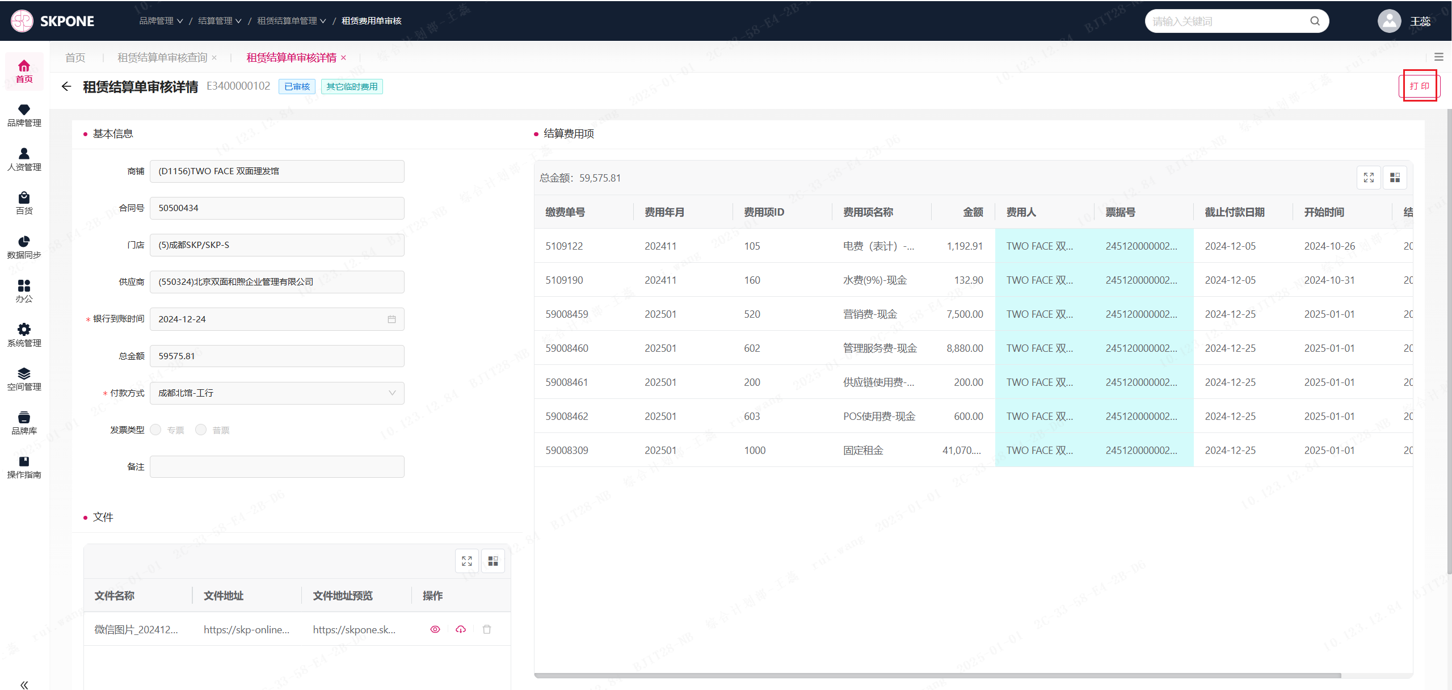This screenshot has height=690, width=1452.
Task: Click the back arrow beside 租赁结算单审核详情
Action: pos(66,86)
